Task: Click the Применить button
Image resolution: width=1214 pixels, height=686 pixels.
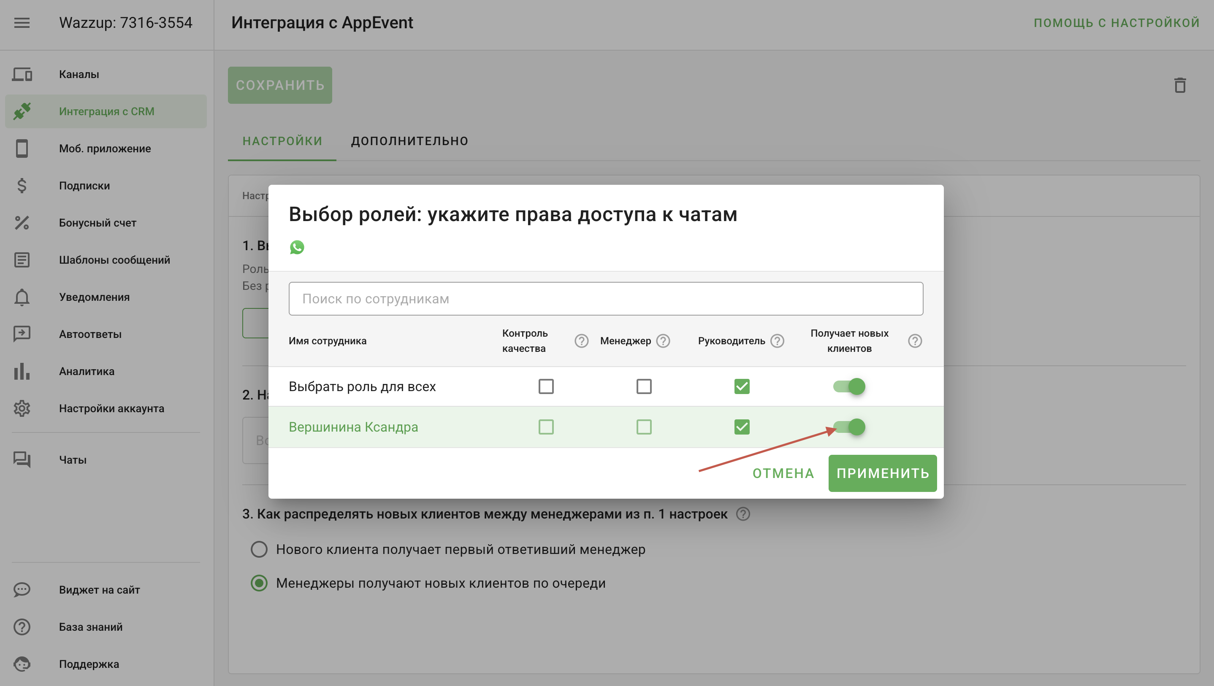Action: pyautogui.click(x=882, y=473)
